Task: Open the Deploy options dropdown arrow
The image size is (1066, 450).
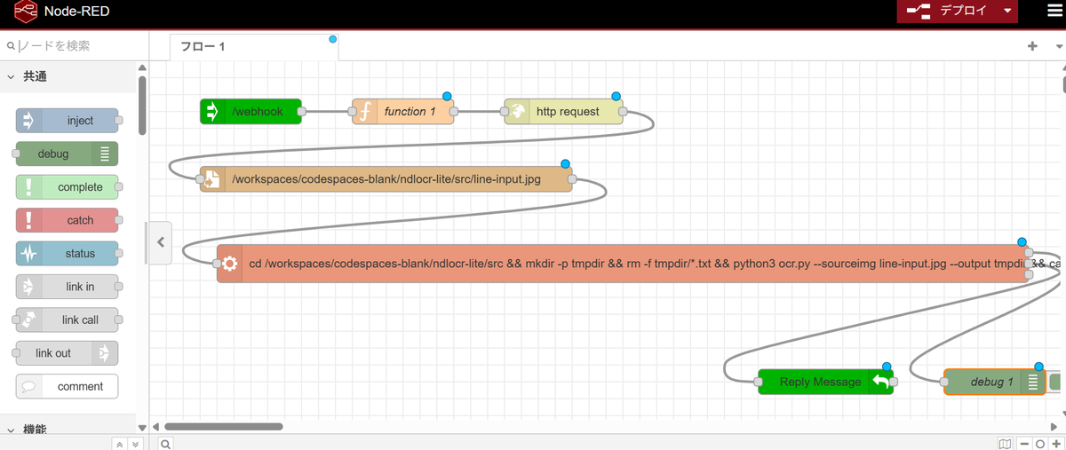Action: [x=1007, y=11]
